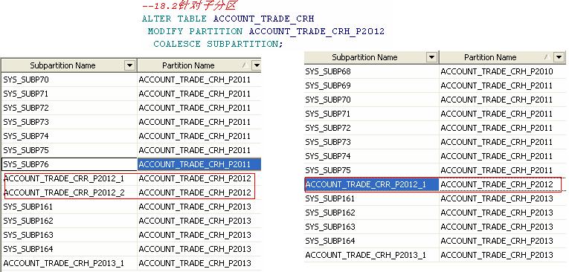Open right Partition Name filter dropdown
Image resolution: width=569 pixels, height=272 pixels.
[x=559, y=57]
